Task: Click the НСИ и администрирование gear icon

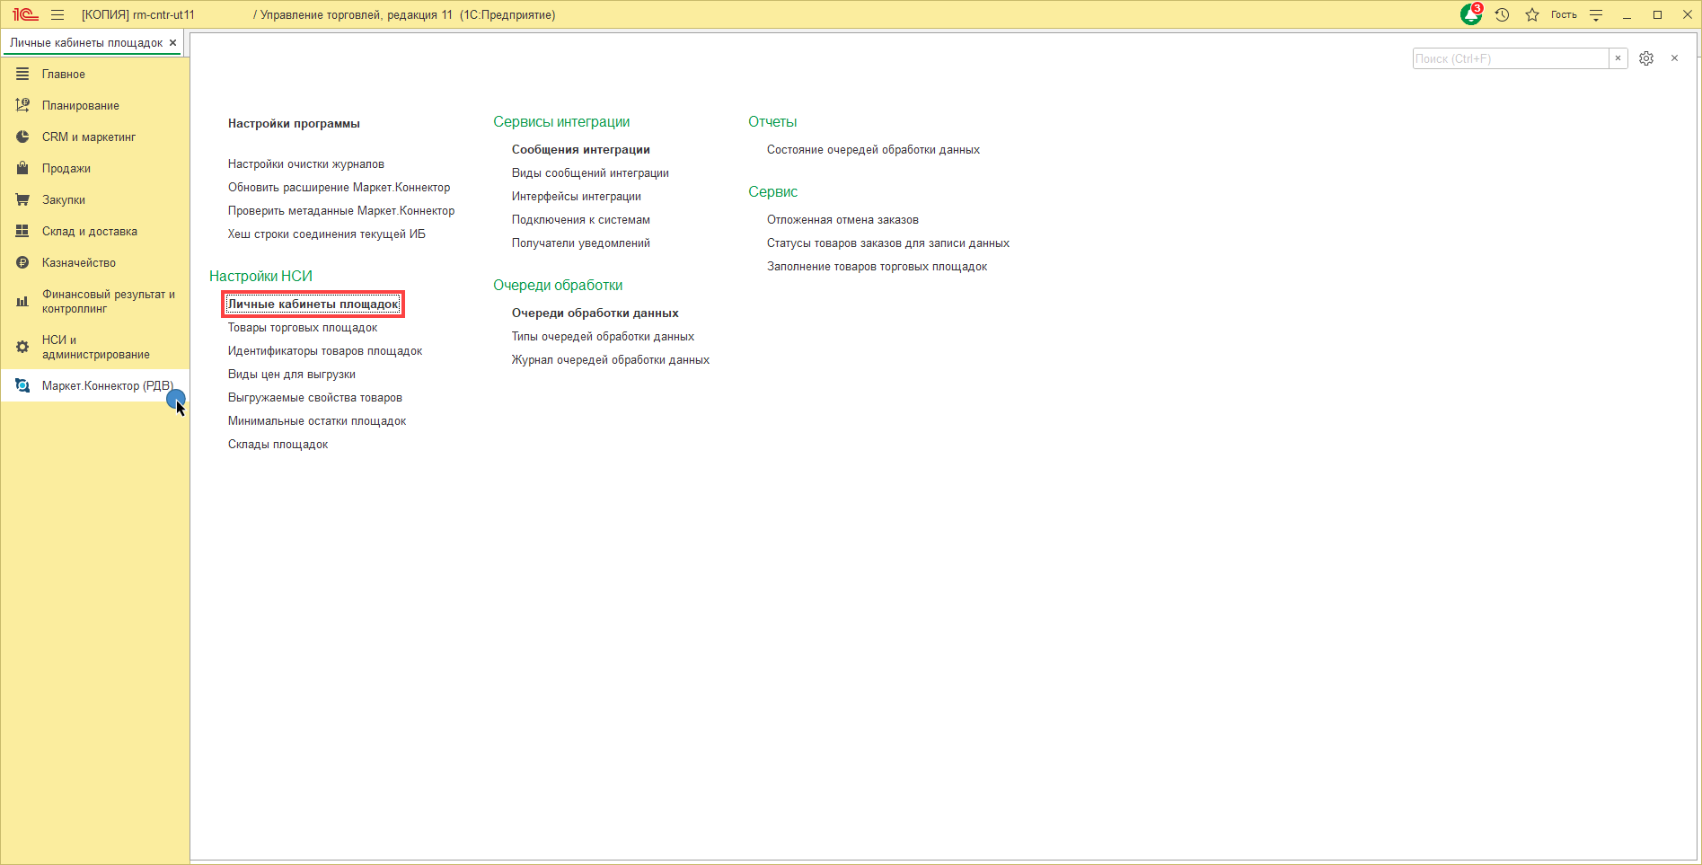Action: 22,347
